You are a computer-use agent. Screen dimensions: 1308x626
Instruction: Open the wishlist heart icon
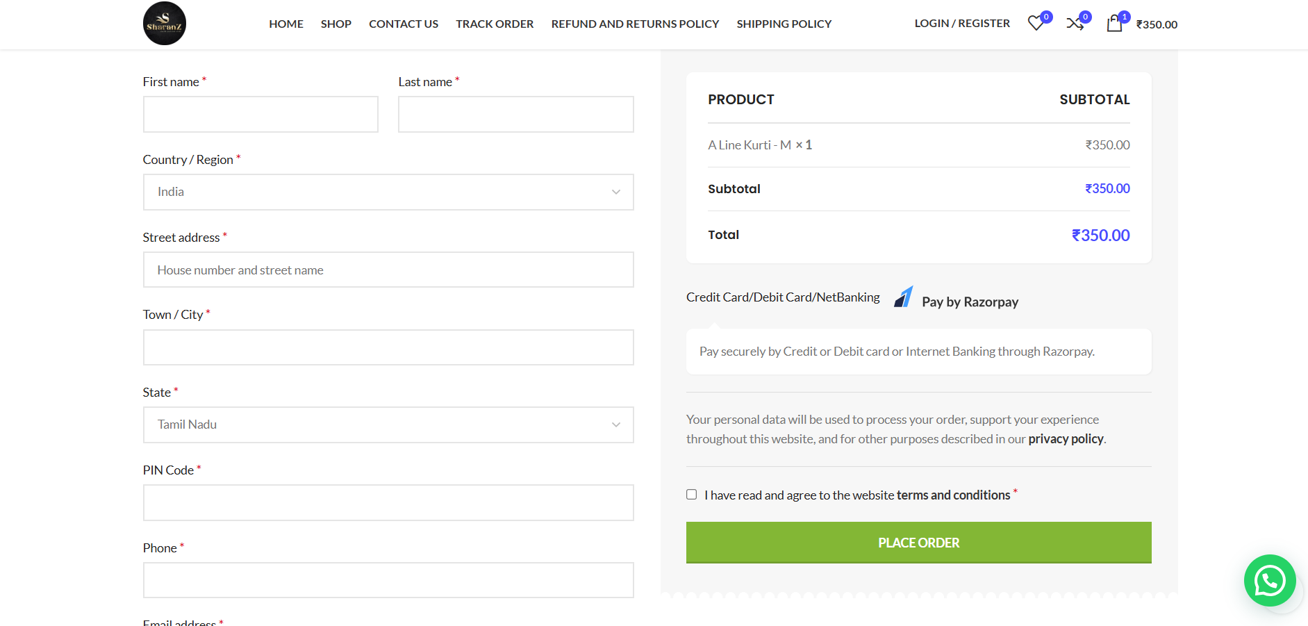1036,24
